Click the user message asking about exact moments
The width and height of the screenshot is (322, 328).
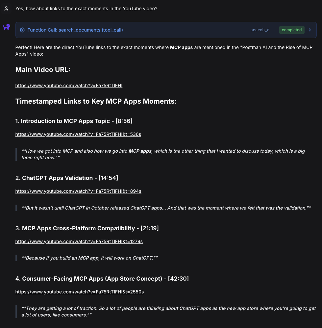86,9
